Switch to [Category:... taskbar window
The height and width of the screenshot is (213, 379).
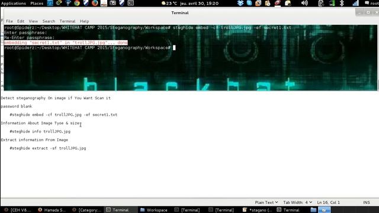coord(86,210)
